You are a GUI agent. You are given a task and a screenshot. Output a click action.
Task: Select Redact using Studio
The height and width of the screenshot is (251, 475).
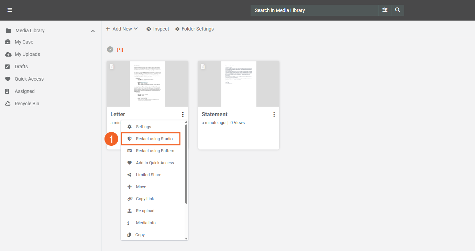coord(154,139)
